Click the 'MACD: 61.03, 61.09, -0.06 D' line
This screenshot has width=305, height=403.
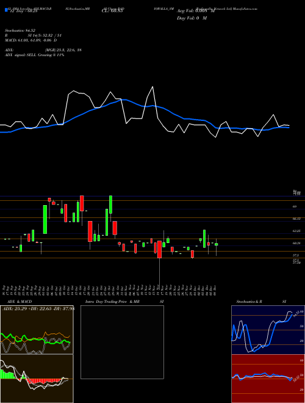tap(31, 40)
